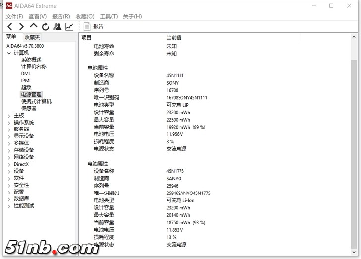Expand the 软件 tree node arrow
This screenshot has width=361, height=259.
coord(9,178)
